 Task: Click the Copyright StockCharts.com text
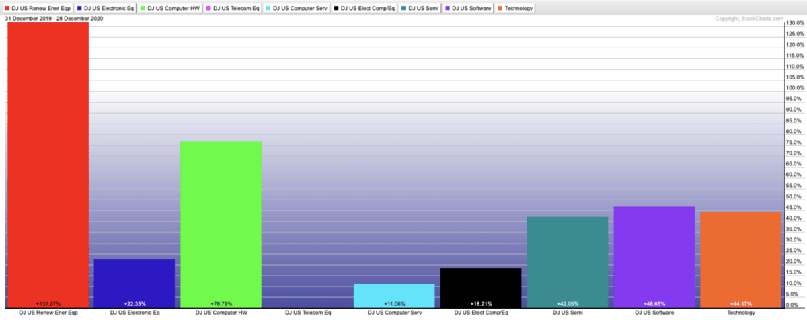pyautogui.click(x=748, y=19)
